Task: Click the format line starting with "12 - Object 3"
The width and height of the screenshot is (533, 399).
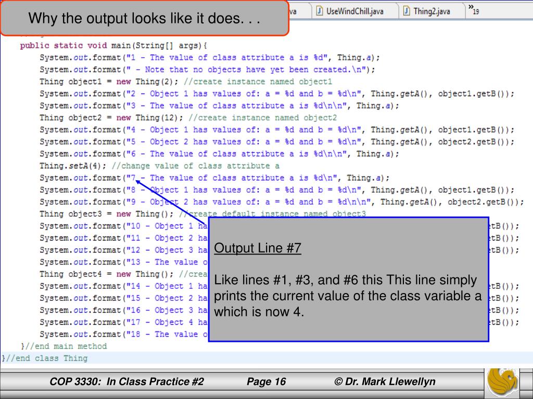Action: [123, 250]
